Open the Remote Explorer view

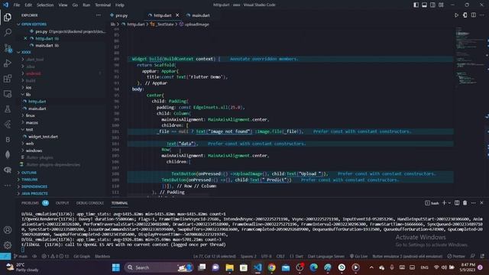click(8, 93)
